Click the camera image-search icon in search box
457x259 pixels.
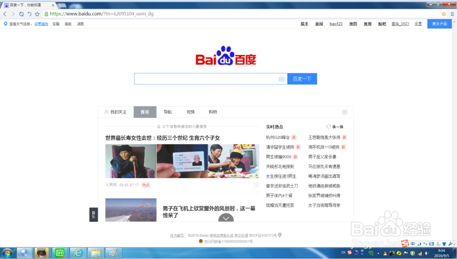click(x=281, y=79)
